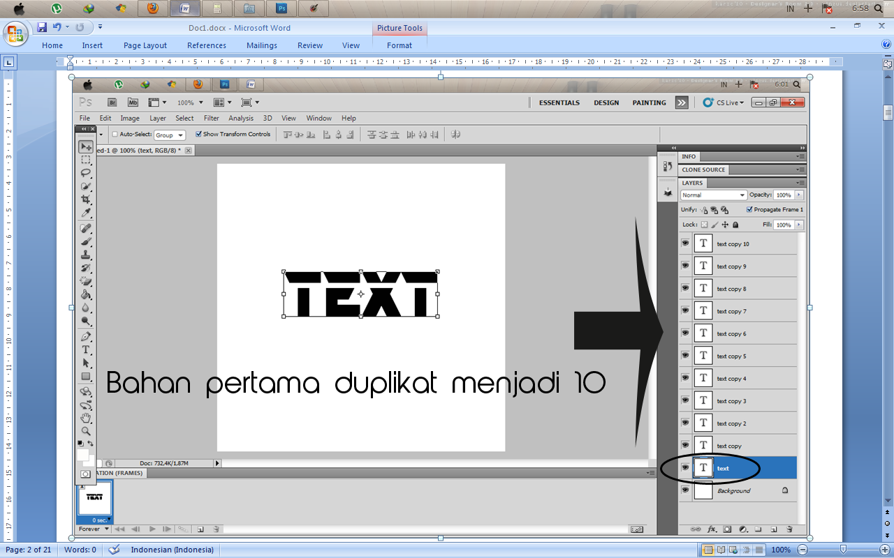Click the Page 2 of 21 indicator
This screenshot has width=894, height=558.
(x=29, y=550)
